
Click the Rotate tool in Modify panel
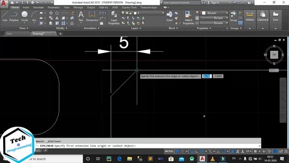coord(57,13)
